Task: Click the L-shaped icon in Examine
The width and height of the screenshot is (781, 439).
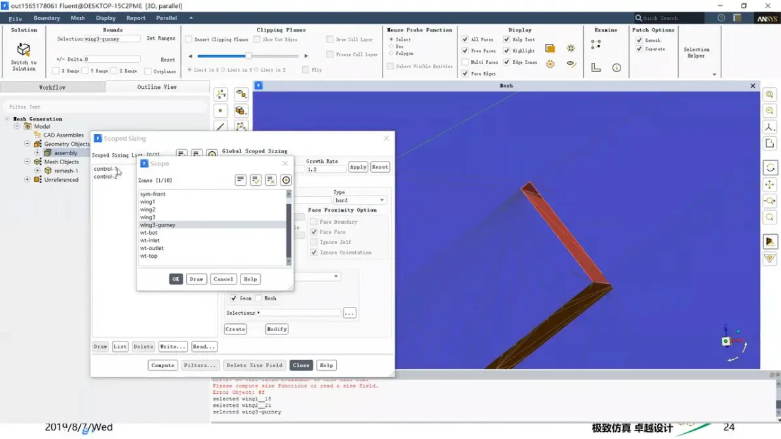Action: pos(596,67)
